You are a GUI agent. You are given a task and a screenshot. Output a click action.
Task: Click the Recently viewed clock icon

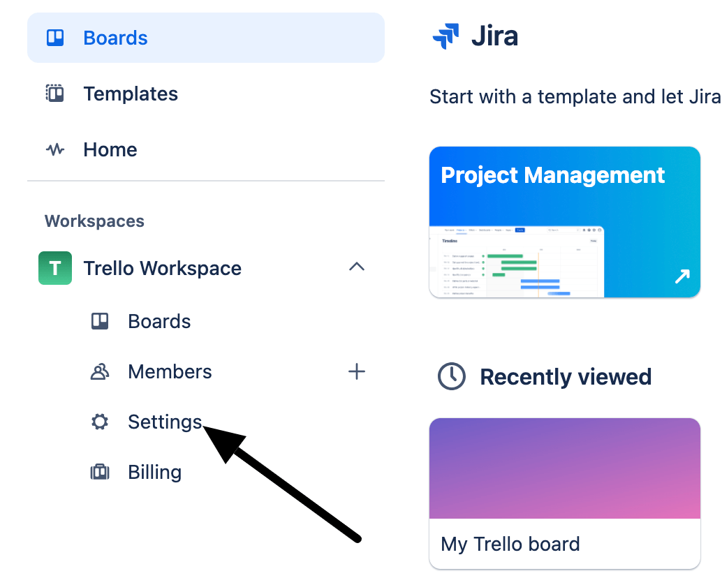point(451,376)
